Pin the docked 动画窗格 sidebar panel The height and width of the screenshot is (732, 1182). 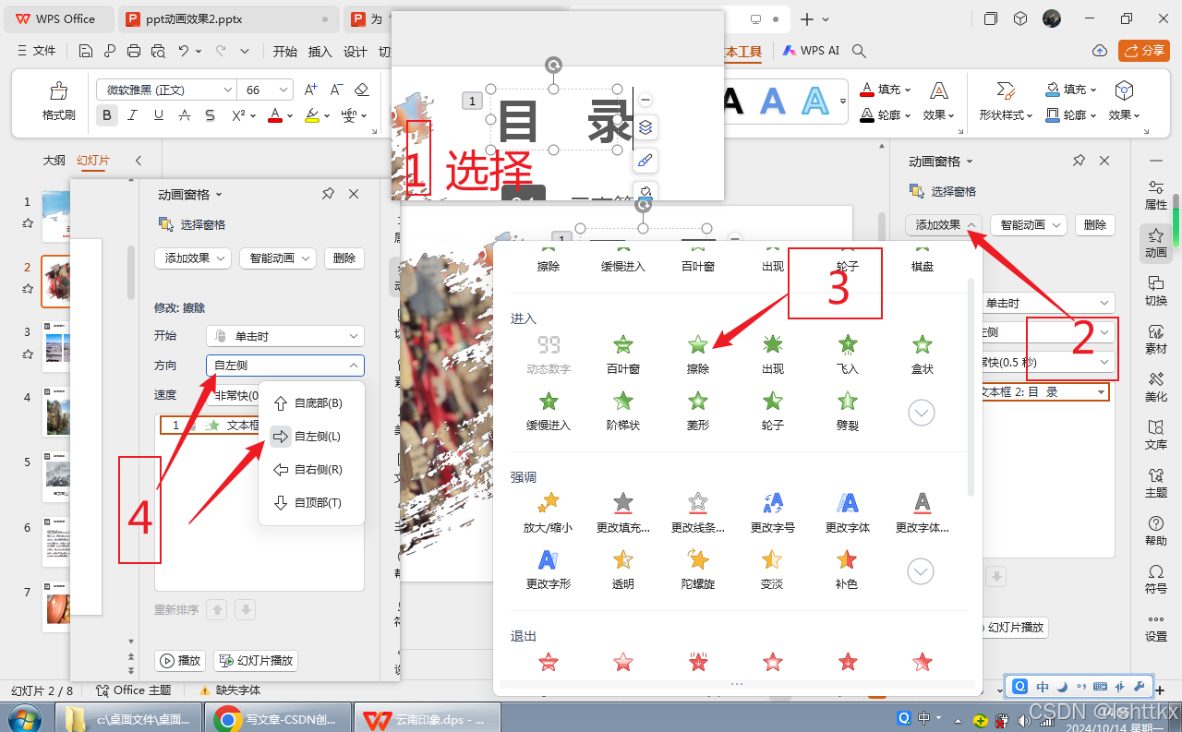(1079, 161)
